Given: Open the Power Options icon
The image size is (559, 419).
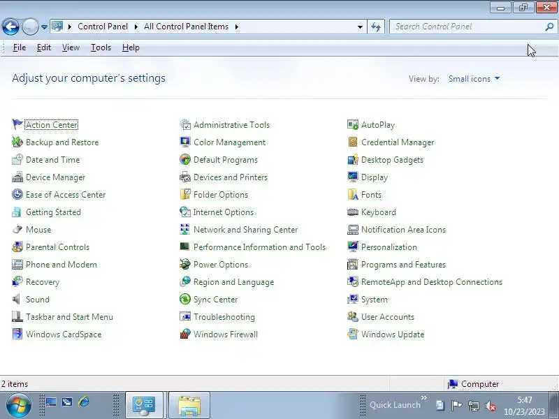Looking at the screenshot, I should pyautogui.click(x=185, y=265).
